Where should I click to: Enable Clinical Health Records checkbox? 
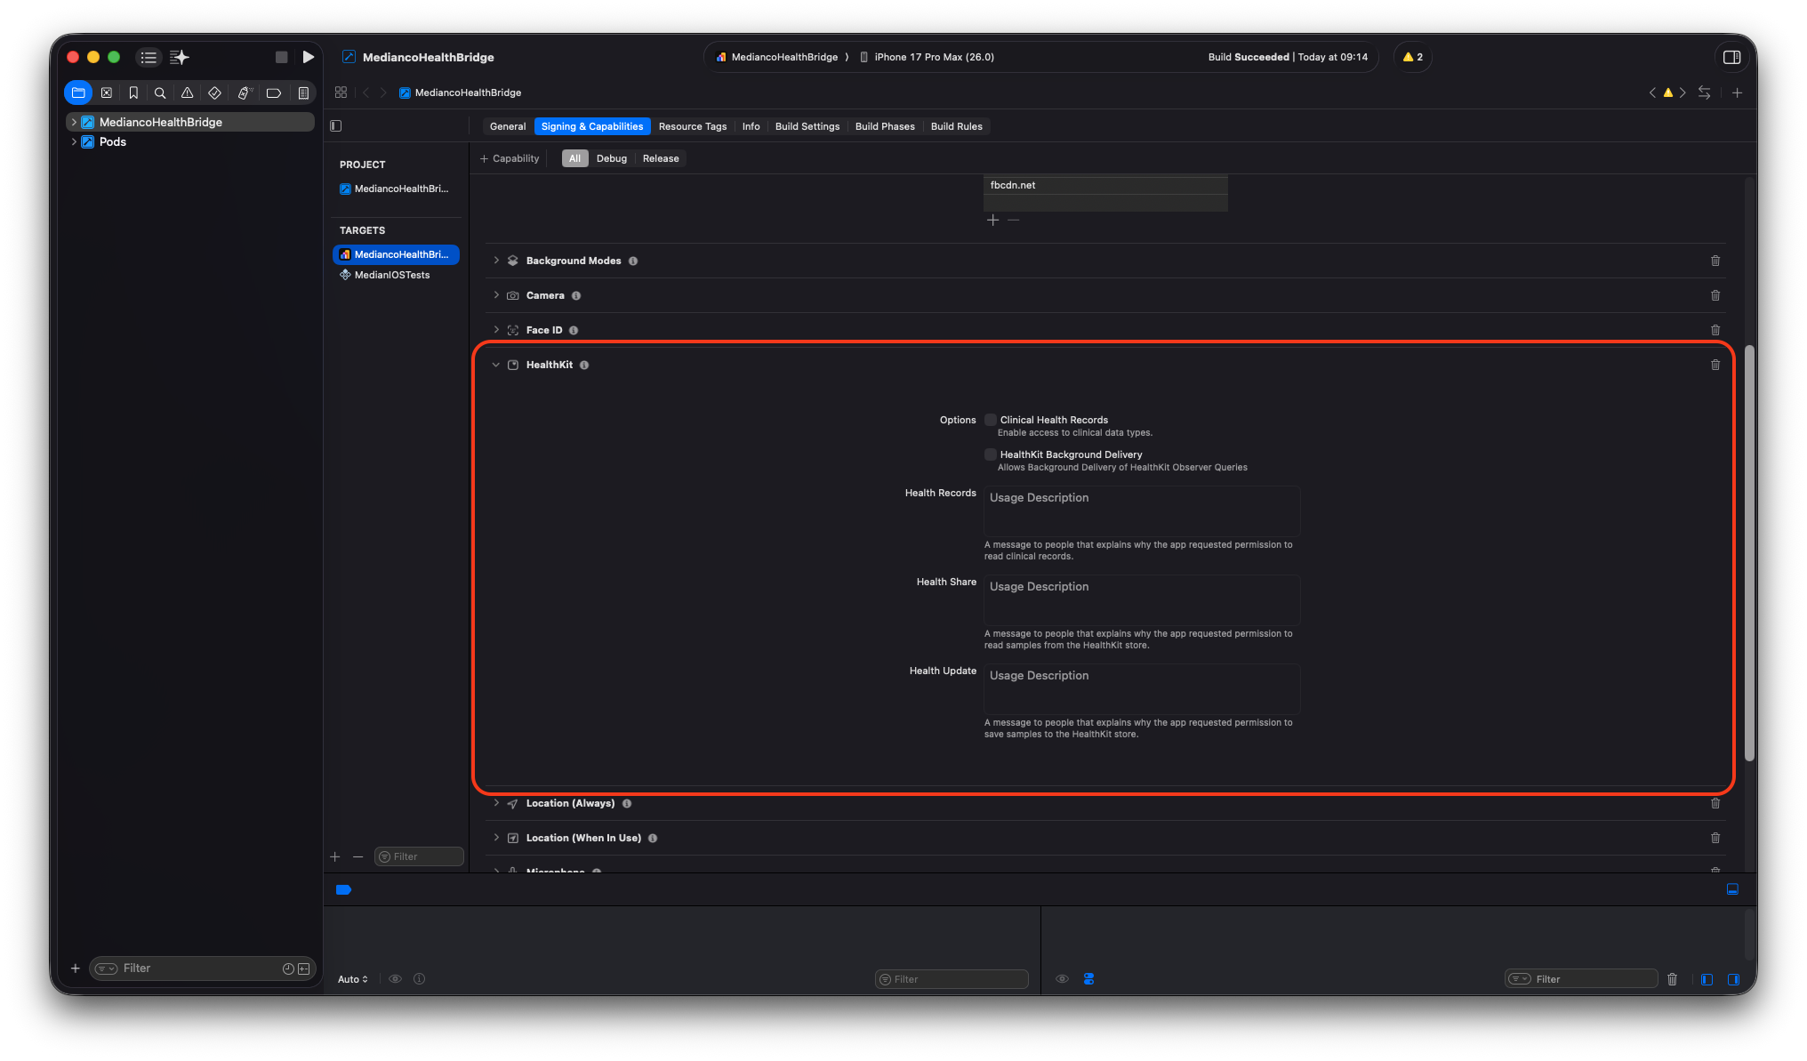[990, 420]
